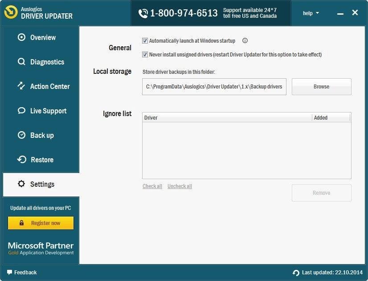Sort ignore list by Added column
This screenshot has height=281, width=368.
[x=331, y=117]
